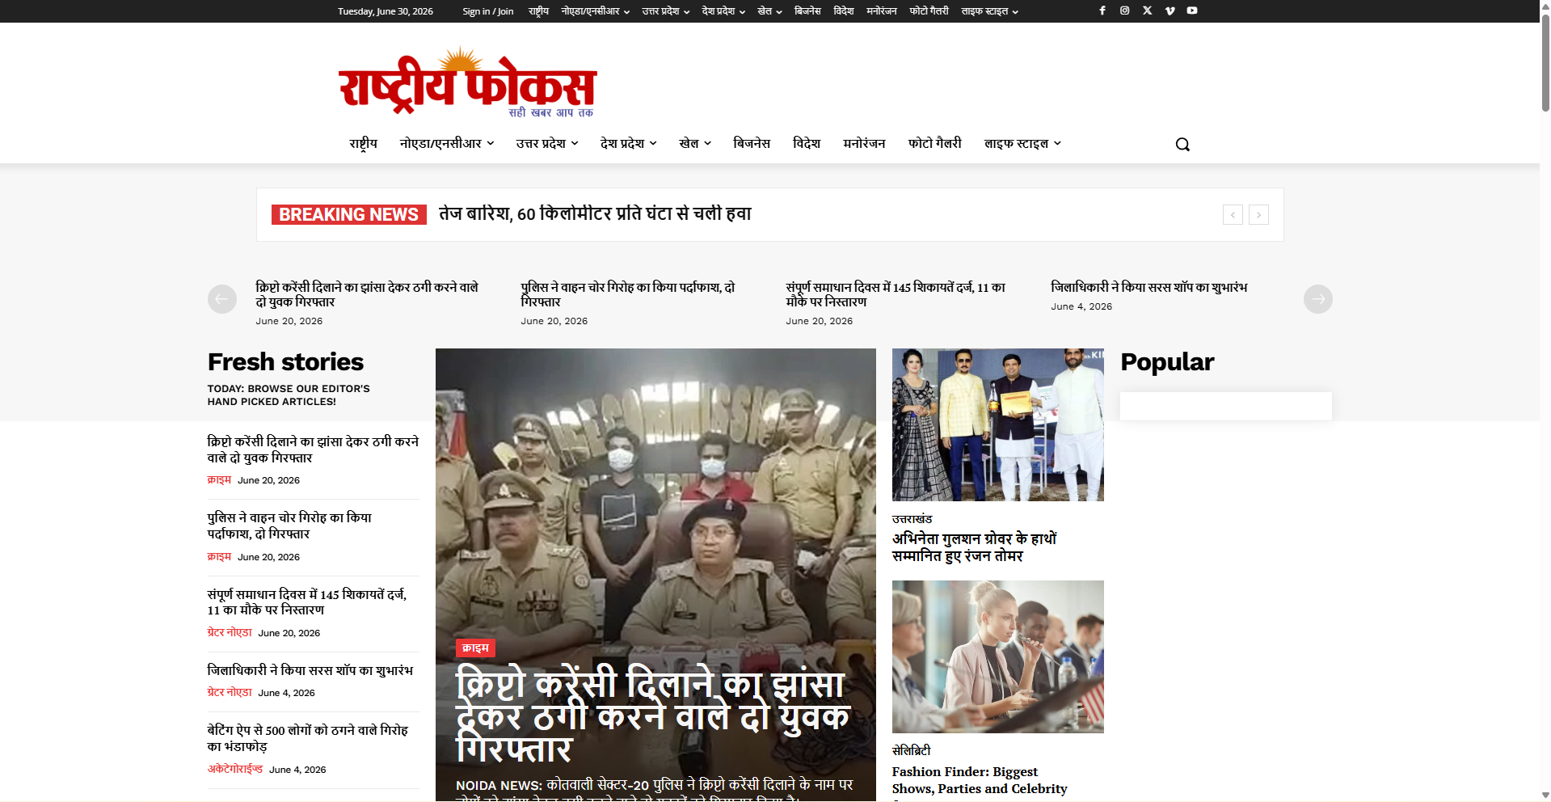
Task: Open Fashion Finder article headline
Action: pyautogui.click(x=980, y=781)
